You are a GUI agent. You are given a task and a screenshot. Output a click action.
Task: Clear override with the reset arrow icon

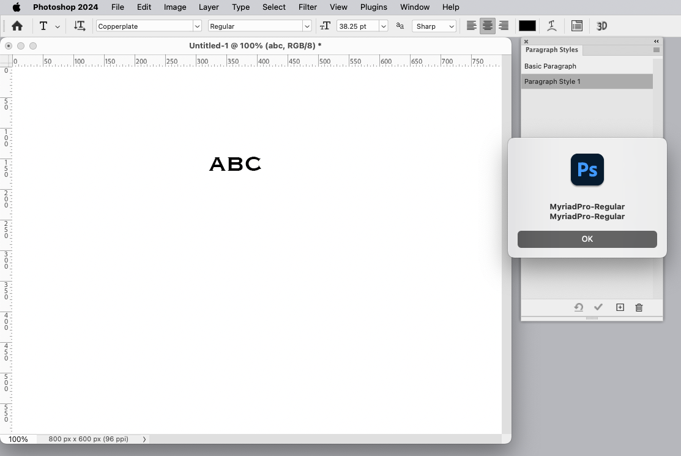[578, 307]
